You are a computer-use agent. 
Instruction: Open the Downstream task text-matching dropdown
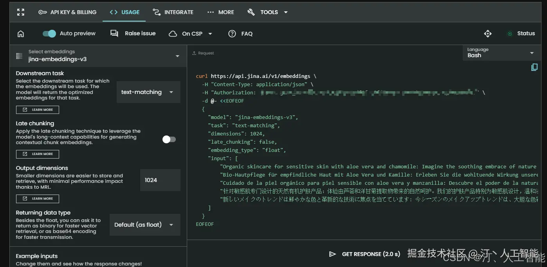coord(148,92)
